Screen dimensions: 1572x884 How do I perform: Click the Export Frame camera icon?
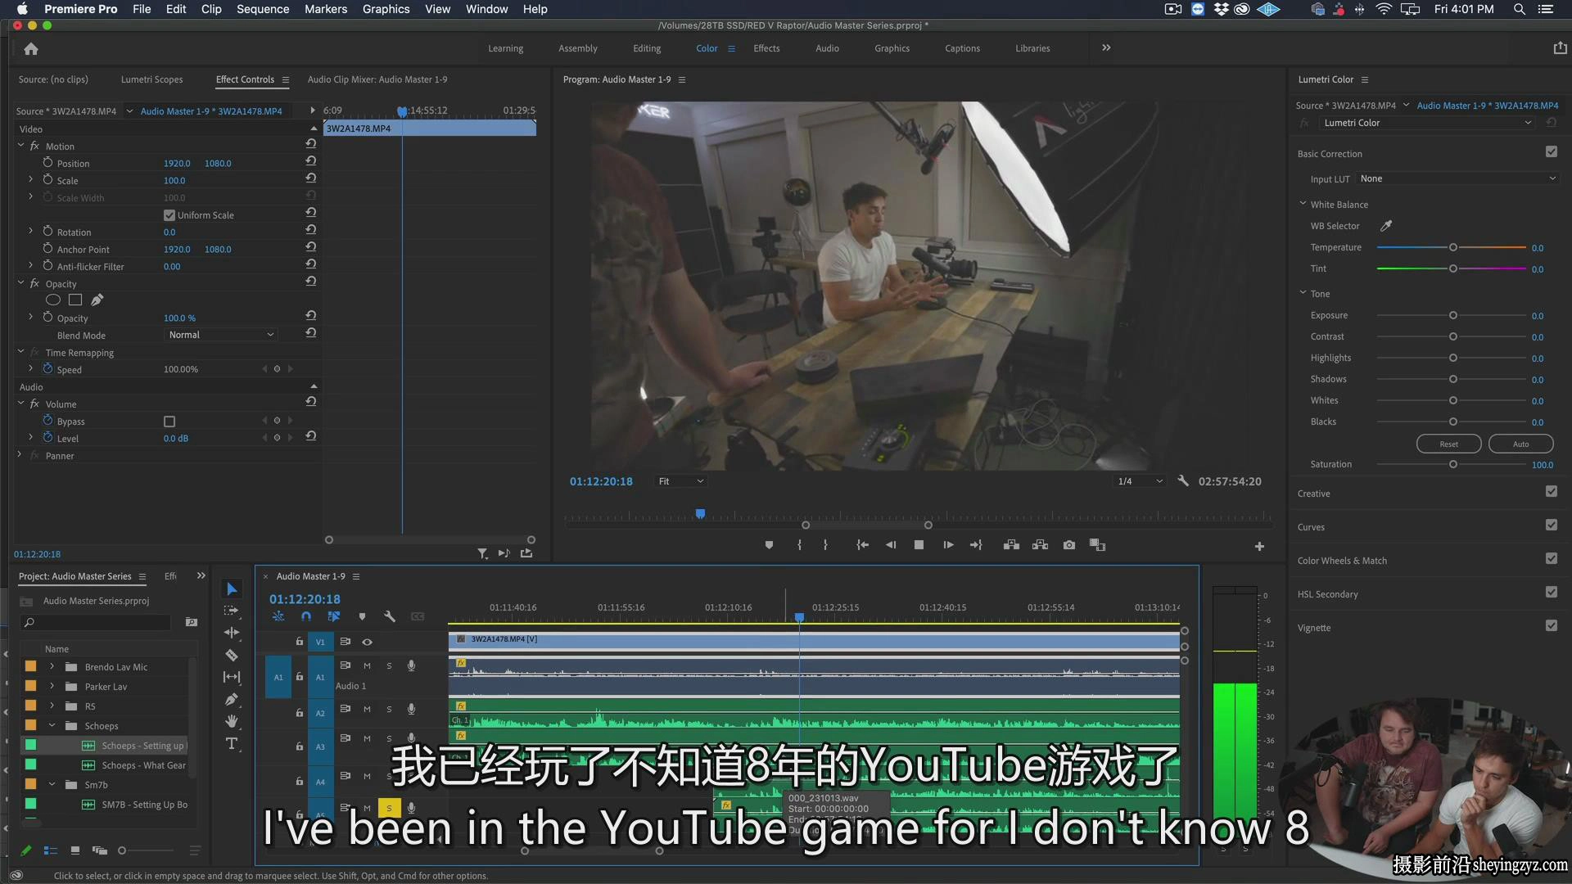click(1069, 545)
